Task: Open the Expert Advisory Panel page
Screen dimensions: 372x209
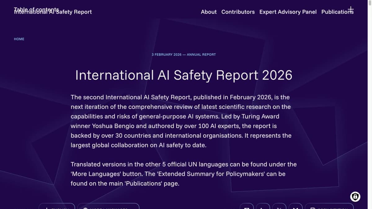Action: [x=288, y=12]
